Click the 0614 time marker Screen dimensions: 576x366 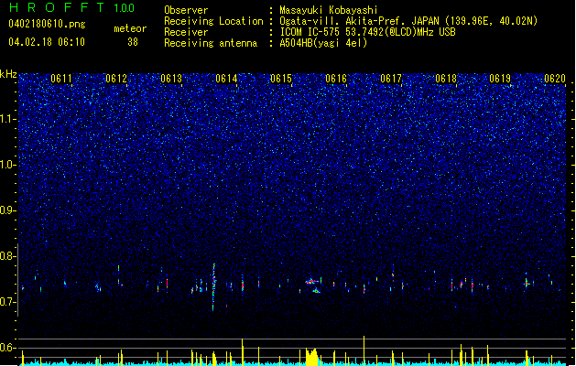click(226, 79)
